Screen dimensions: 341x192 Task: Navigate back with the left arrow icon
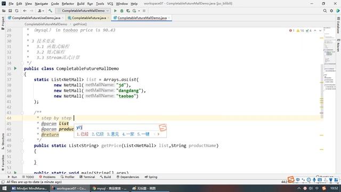[25, 11]
